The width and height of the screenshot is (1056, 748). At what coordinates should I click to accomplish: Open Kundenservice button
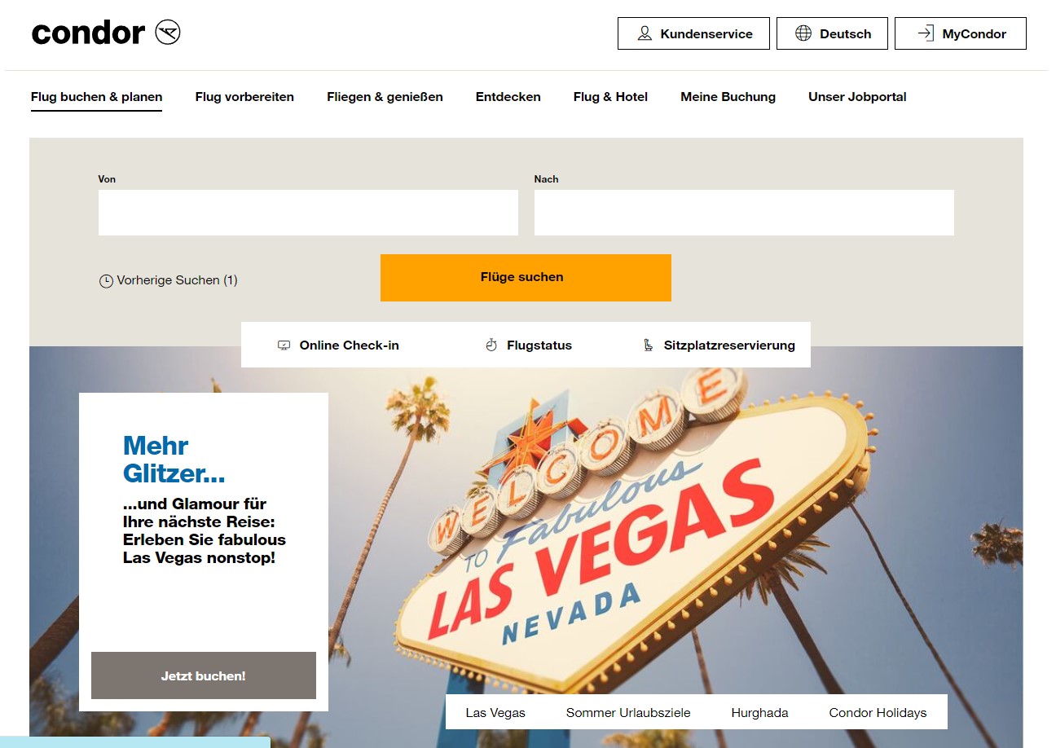pyautogui.click(x=693, y=33)
